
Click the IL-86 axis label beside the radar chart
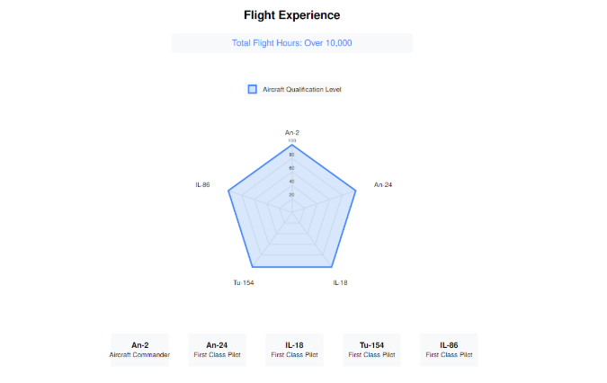(x=202, y=185)
